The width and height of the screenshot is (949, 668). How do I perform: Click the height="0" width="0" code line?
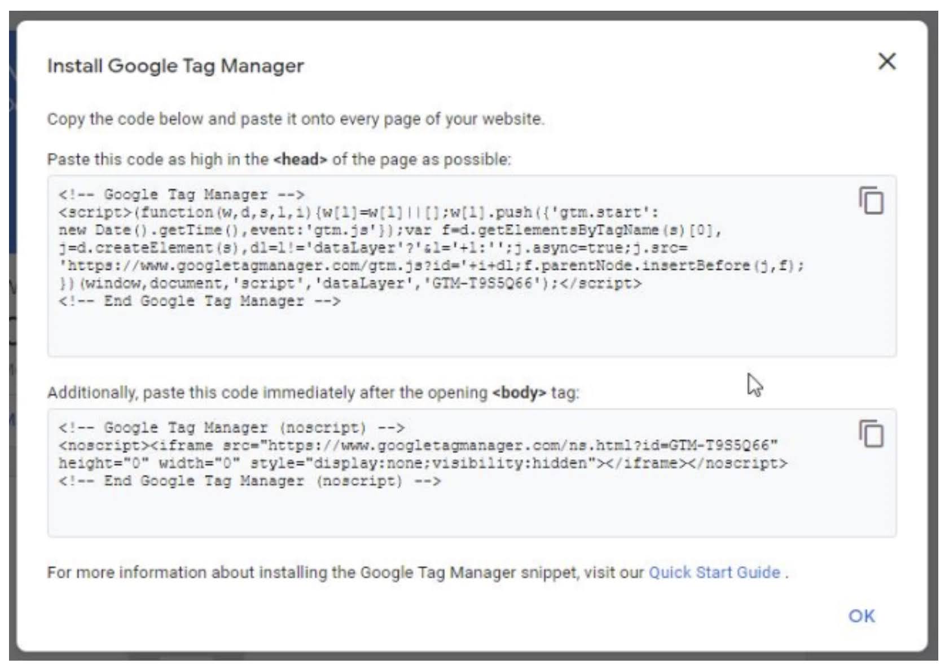(422, 463)
